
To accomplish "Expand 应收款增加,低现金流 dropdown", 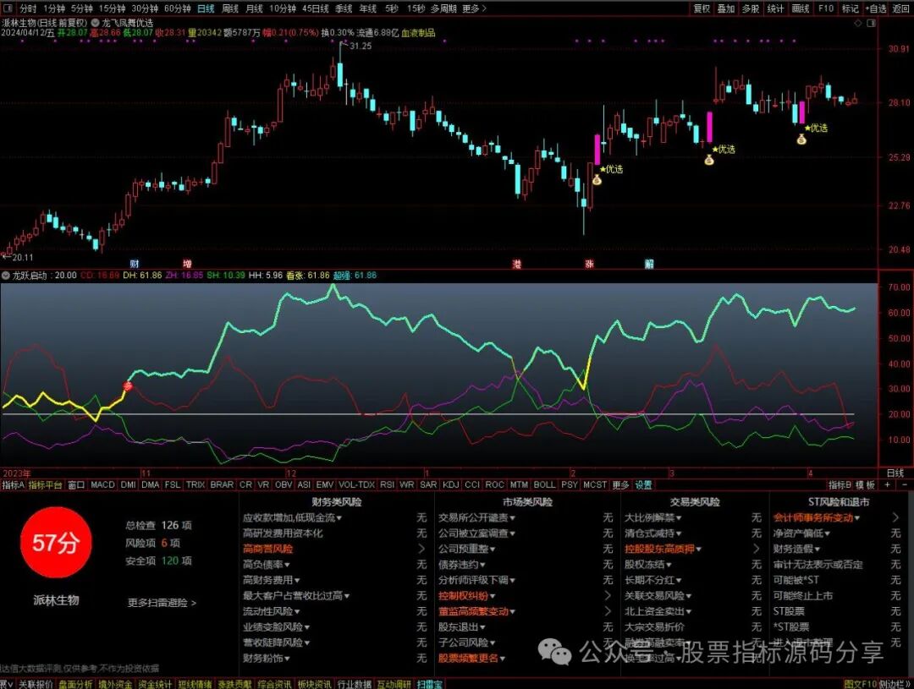I will 339,517.
